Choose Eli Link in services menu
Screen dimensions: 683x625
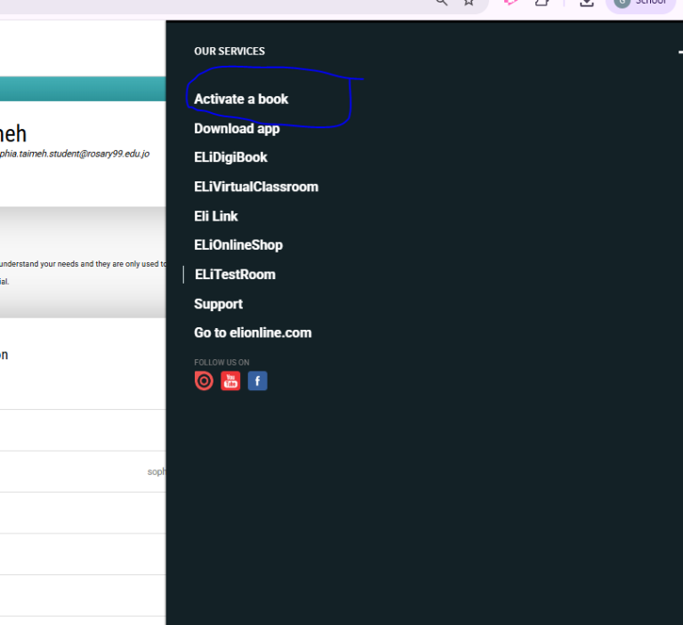coord(216,216)
